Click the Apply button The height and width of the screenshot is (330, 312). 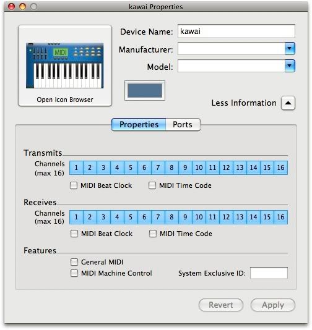tap(273, 305)
